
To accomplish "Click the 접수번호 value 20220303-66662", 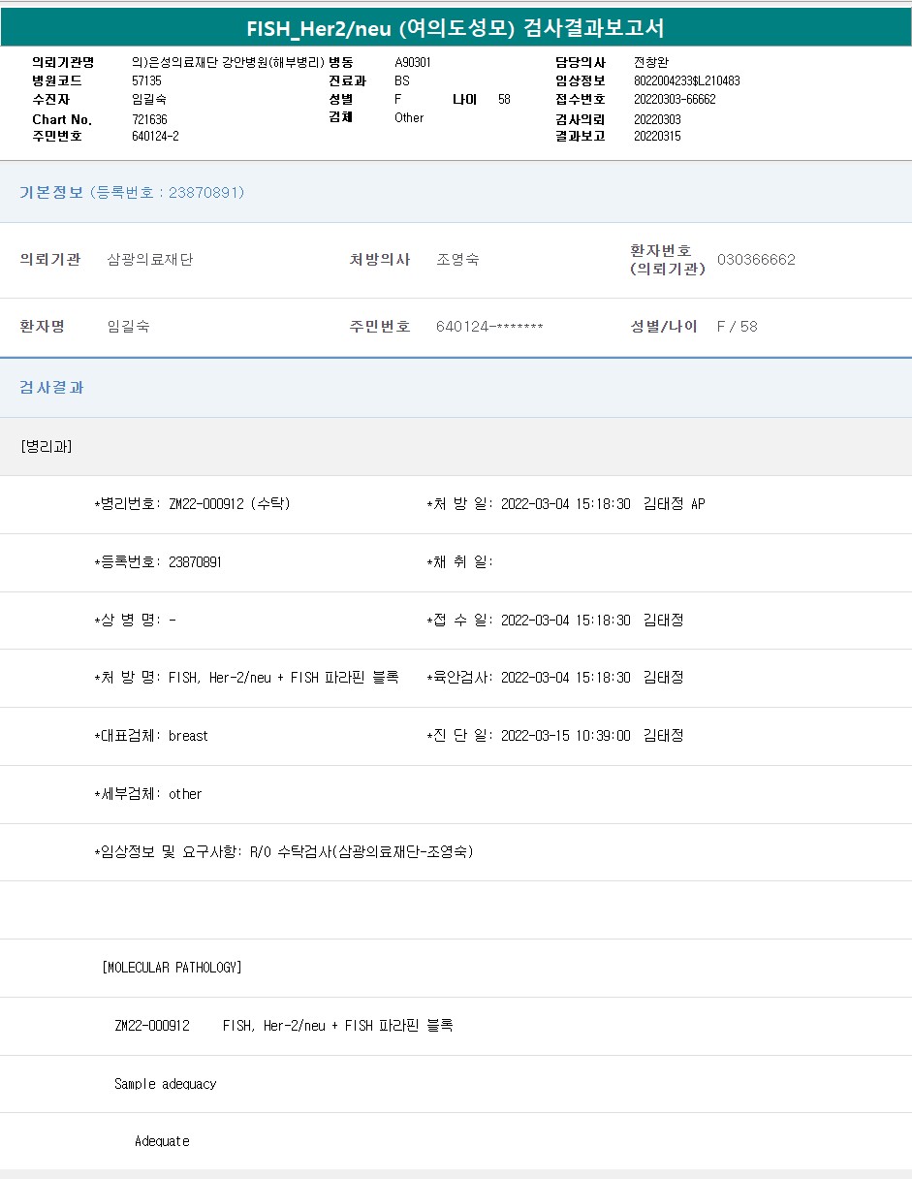I will 675,100.
